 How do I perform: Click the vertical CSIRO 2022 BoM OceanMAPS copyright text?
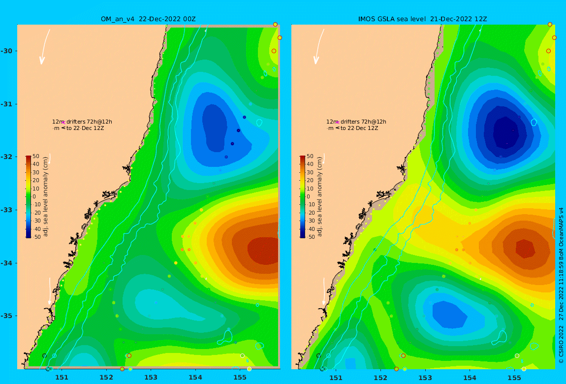pyautogui.click(x=561, y=286)
